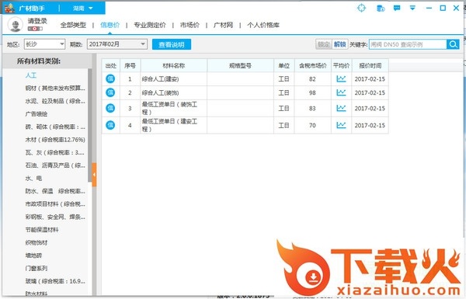Select 织物饰材 category

click(x=37, y=242)
